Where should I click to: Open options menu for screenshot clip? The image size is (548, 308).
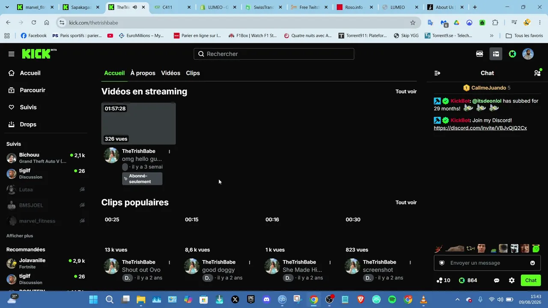[410, 262]
